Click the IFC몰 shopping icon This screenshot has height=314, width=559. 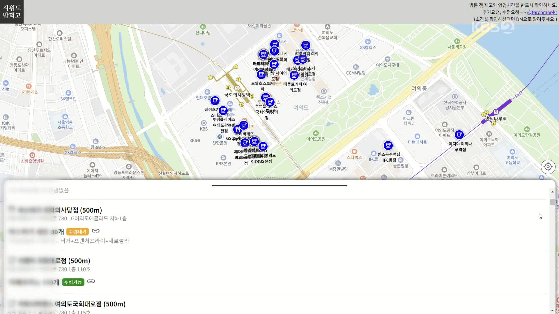[x=374, y=153]
